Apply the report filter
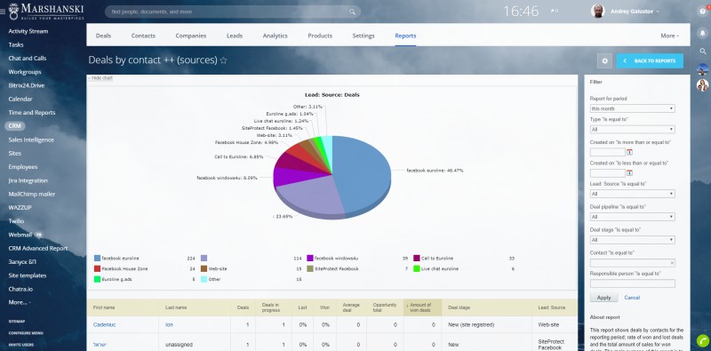711x351 pixels. [603, 298]
